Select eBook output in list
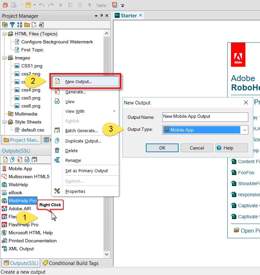Viewport: 260px width, 275px height. pos(15,193)
